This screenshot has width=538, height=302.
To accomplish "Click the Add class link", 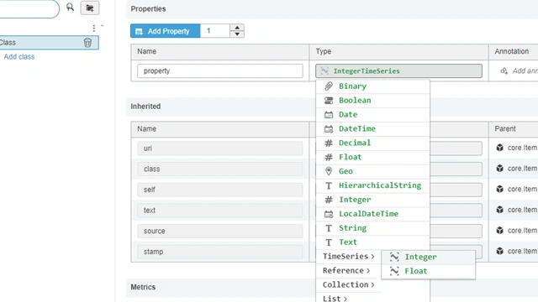I will (19, 57).
